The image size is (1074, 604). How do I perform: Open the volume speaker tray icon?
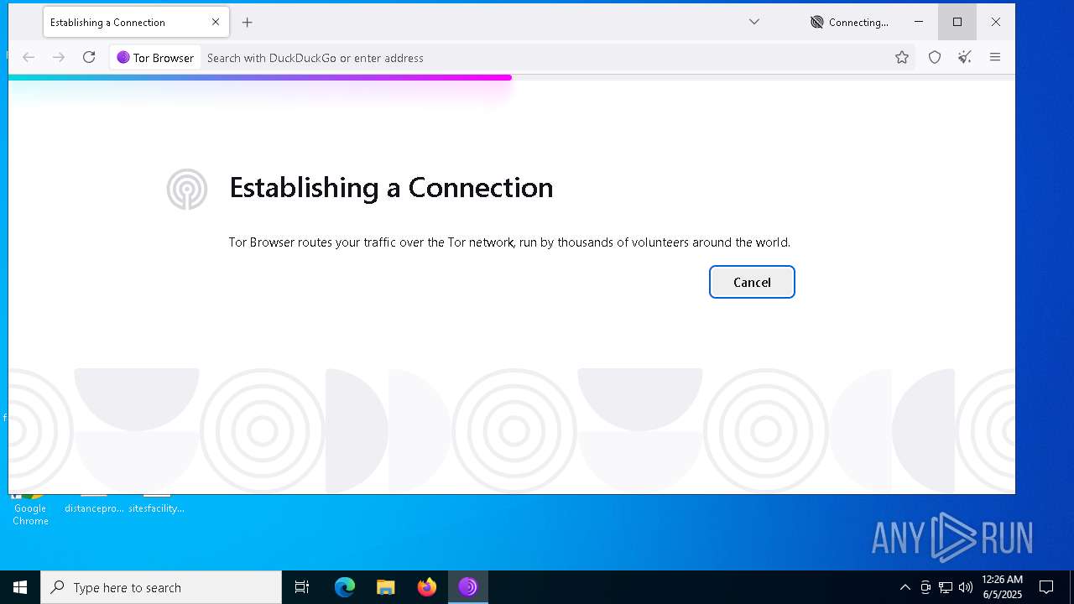[x=965, y=587]
